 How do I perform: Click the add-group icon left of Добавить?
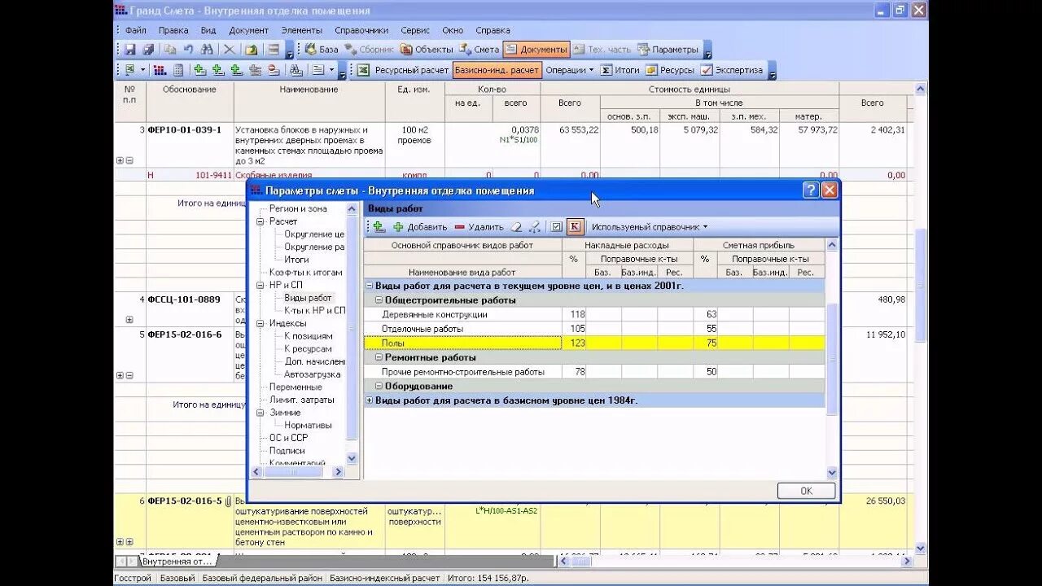[379, 227]
